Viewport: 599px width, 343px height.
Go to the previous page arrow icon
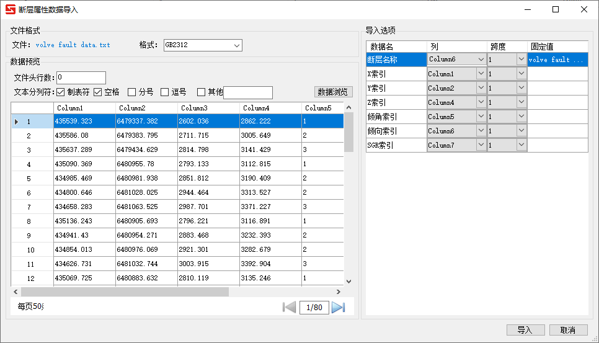[289, 307]
